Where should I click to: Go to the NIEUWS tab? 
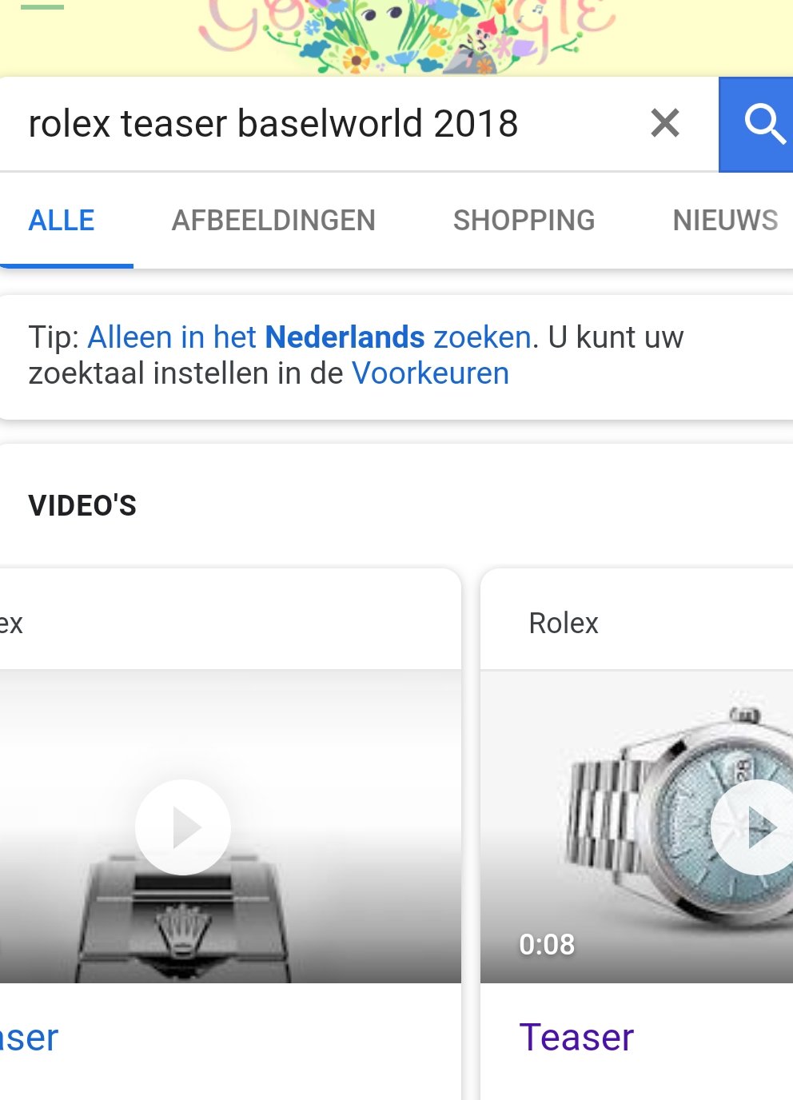click(x=725, y=220)
